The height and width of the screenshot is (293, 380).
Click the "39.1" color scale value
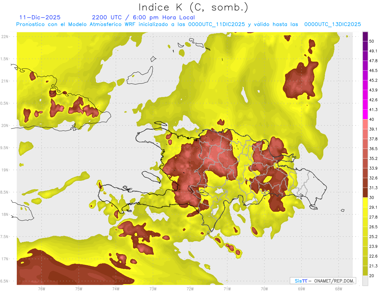[x=373, y=129]
